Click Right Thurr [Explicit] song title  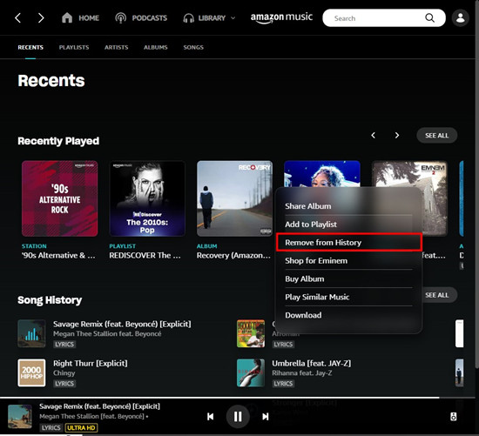91,364
